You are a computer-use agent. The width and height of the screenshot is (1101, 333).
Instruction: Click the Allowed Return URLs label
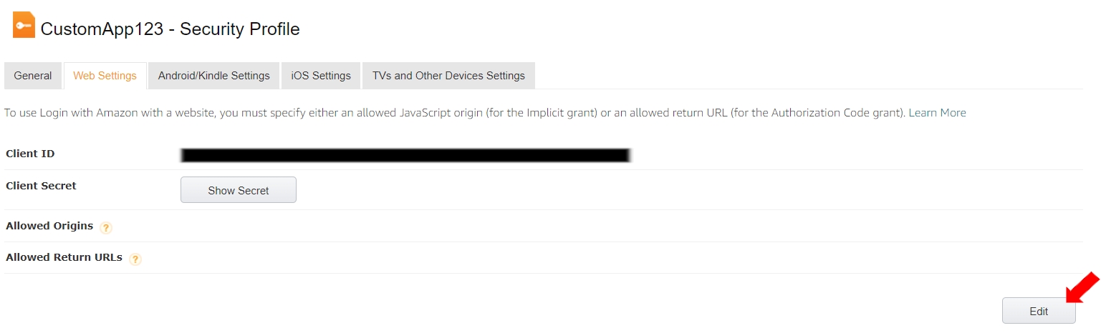pos(64,257)
